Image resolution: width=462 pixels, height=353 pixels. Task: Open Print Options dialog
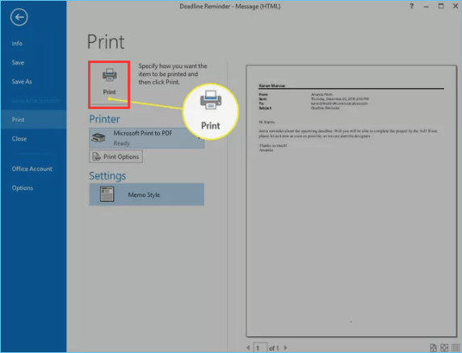pos(115,157)
